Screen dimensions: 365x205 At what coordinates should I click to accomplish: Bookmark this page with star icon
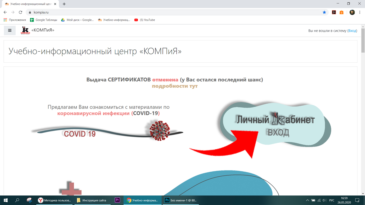tap(324, 12)
